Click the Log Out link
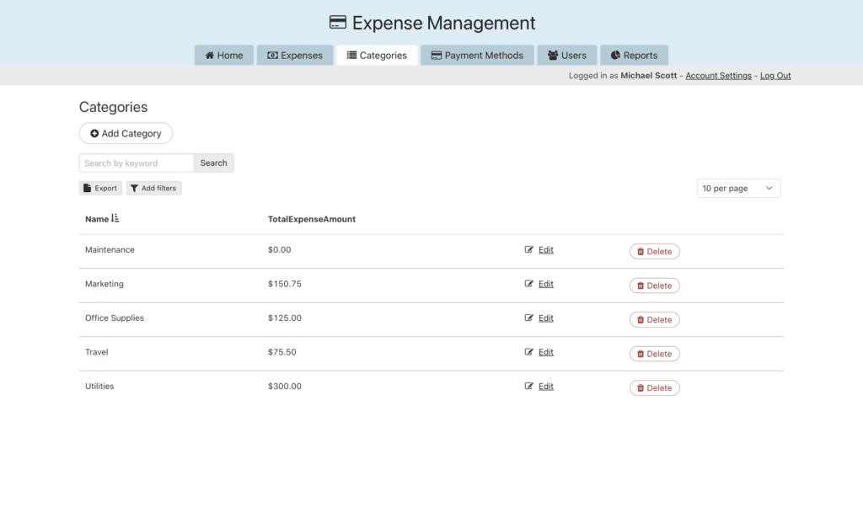 point(775,76)
